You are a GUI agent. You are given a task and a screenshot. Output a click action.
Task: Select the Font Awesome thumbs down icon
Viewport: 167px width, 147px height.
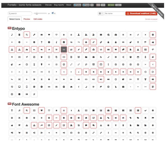(x=19, y=125)
